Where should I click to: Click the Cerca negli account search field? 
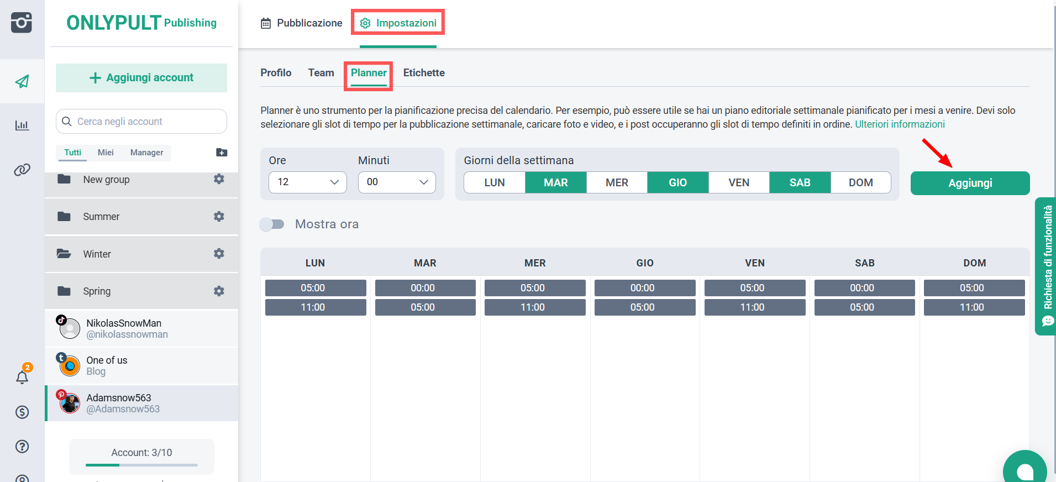(x=141, y=122)
